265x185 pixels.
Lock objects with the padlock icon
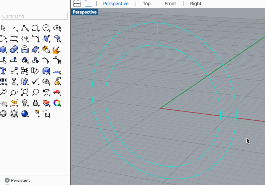pos(35,103)
